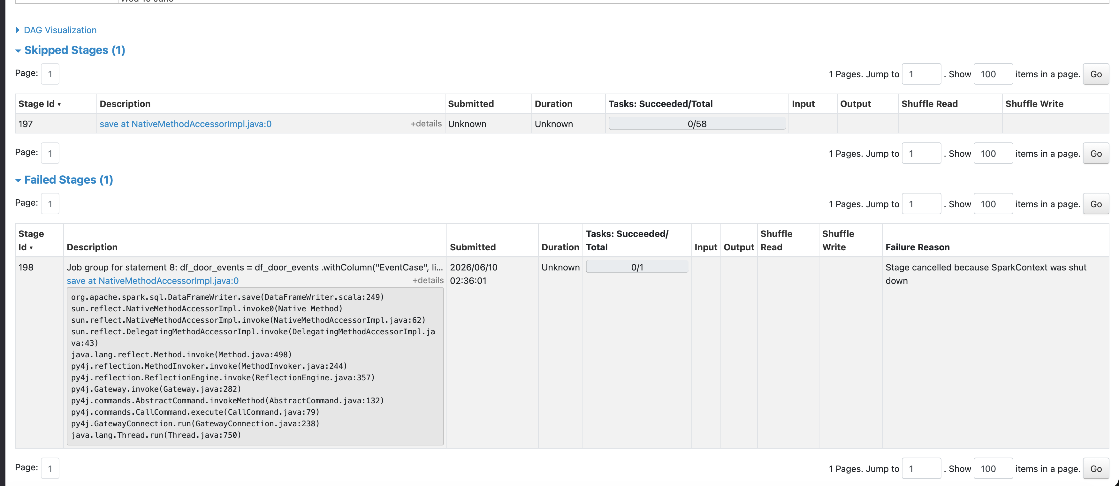
Task: Click Output header in Skipped Stages table
Action: [855, 104]
